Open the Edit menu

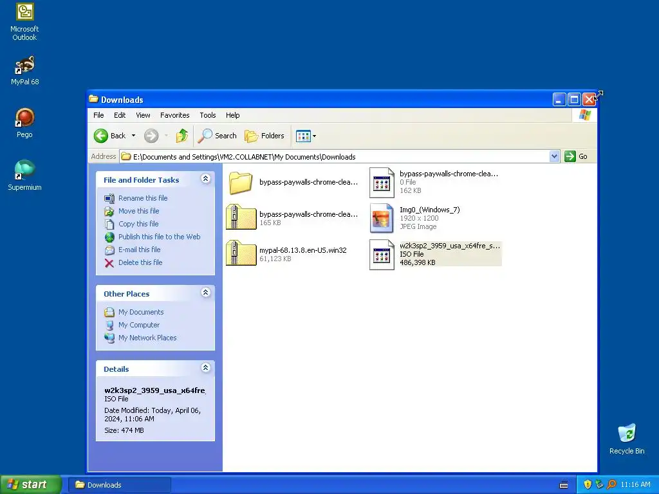click(120, 115)
